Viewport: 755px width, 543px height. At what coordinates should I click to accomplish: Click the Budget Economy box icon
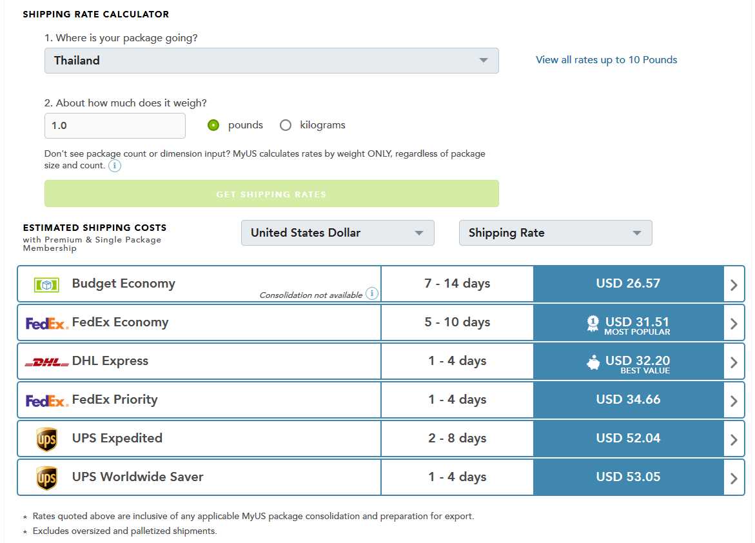(46, 284)
